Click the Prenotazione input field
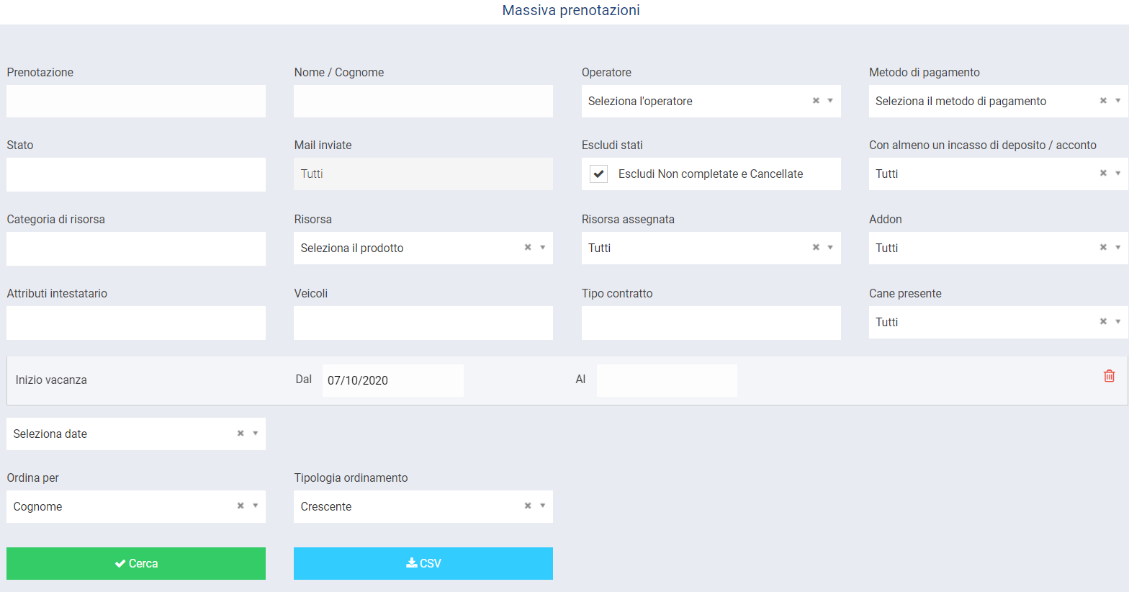Screen dimensions: 1129x592 pos(136,101)
